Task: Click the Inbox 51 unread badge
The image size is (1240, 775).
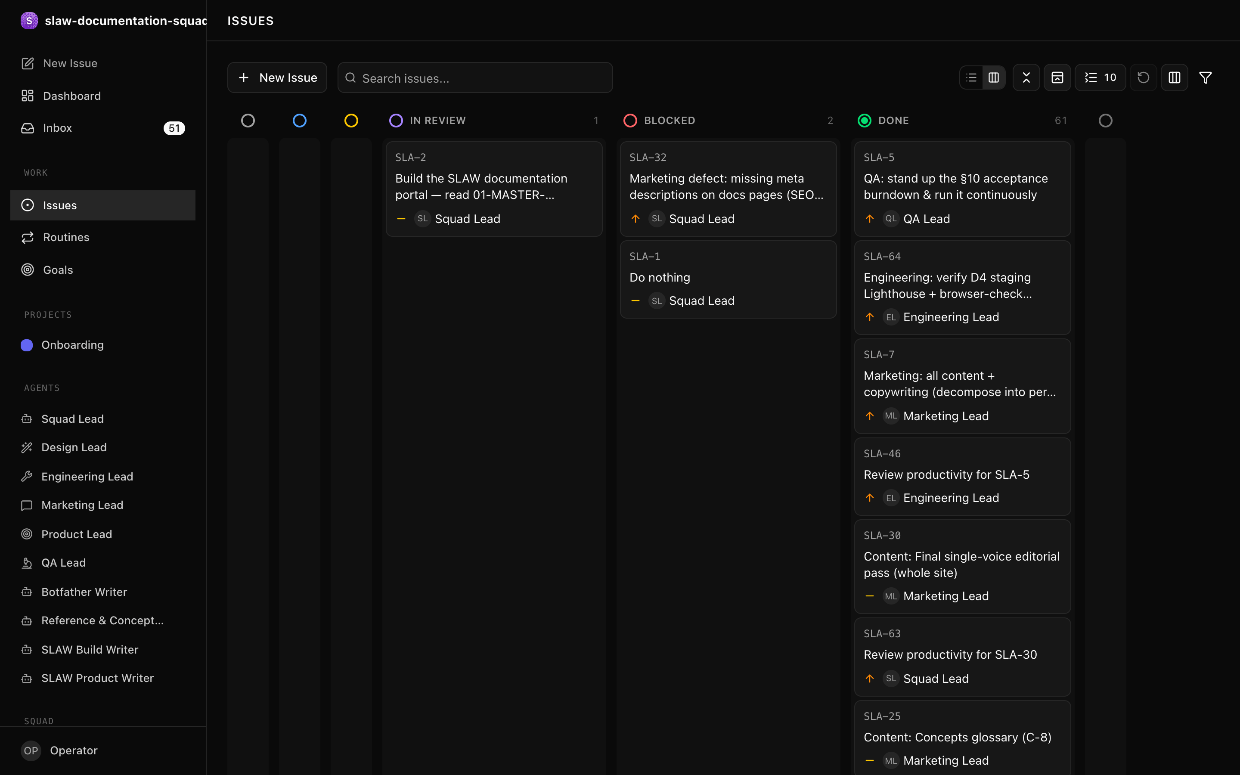Action: point(174,128)
